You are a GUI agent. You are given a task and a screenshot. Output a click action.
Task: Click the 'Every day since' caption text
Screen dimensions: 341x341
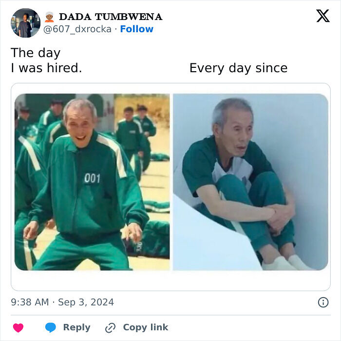coord(238,68)
